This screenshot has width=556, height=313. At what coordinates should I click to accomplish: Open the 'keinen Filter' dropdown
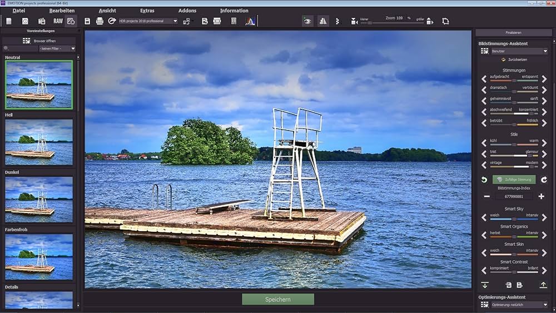[x=57, y=48]
